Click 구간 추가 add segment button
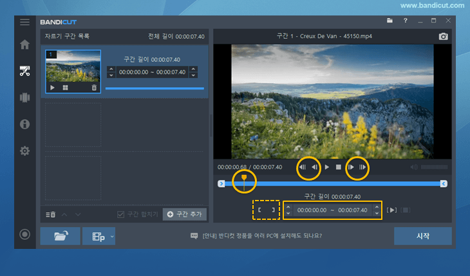This screenshot has height=276, width=470. (185, 214)
